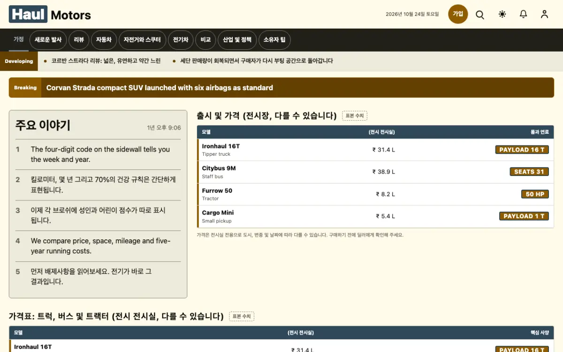Screen dimensions: 563x352
Task: Click Cargo Mini model name
Action: [x=218, y=213]
